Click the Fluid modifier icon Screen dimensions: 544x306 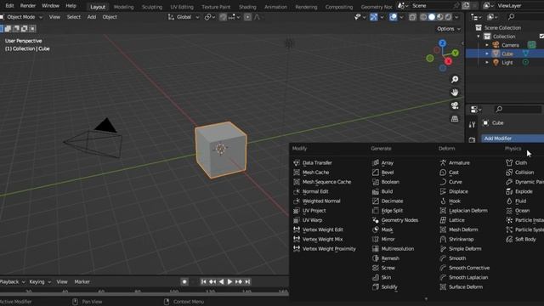509,201
